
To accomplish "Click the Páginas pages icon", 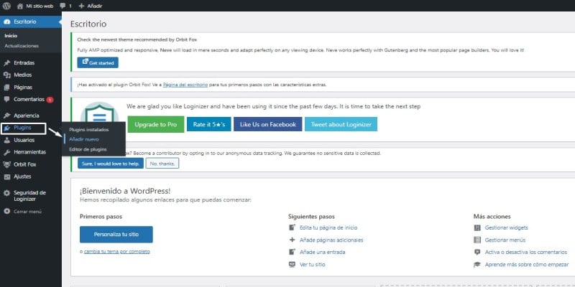I will pos(6,88).
